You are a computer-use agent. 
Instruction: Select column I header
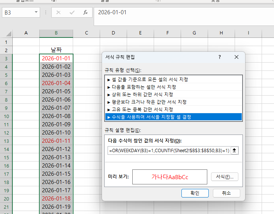pos(248,33)
